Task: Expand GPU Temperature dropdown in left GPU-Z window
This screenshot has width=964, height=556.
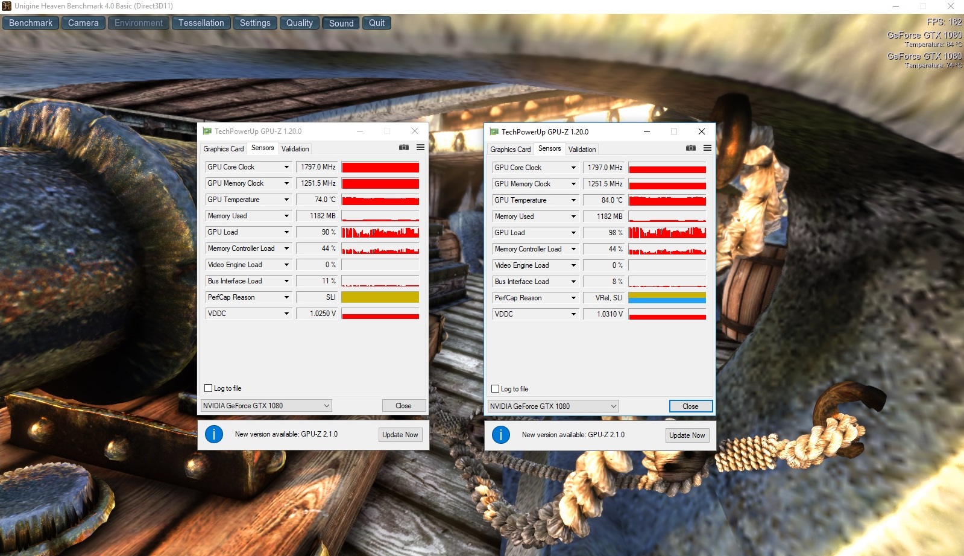Action: (x=286, y=200)
